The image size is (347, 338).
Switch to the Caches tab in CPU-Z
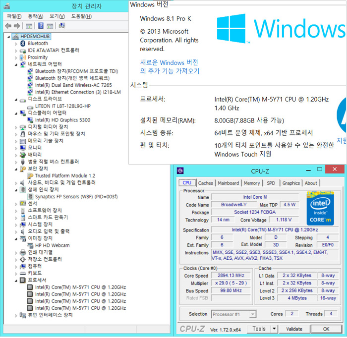[206, 183]
